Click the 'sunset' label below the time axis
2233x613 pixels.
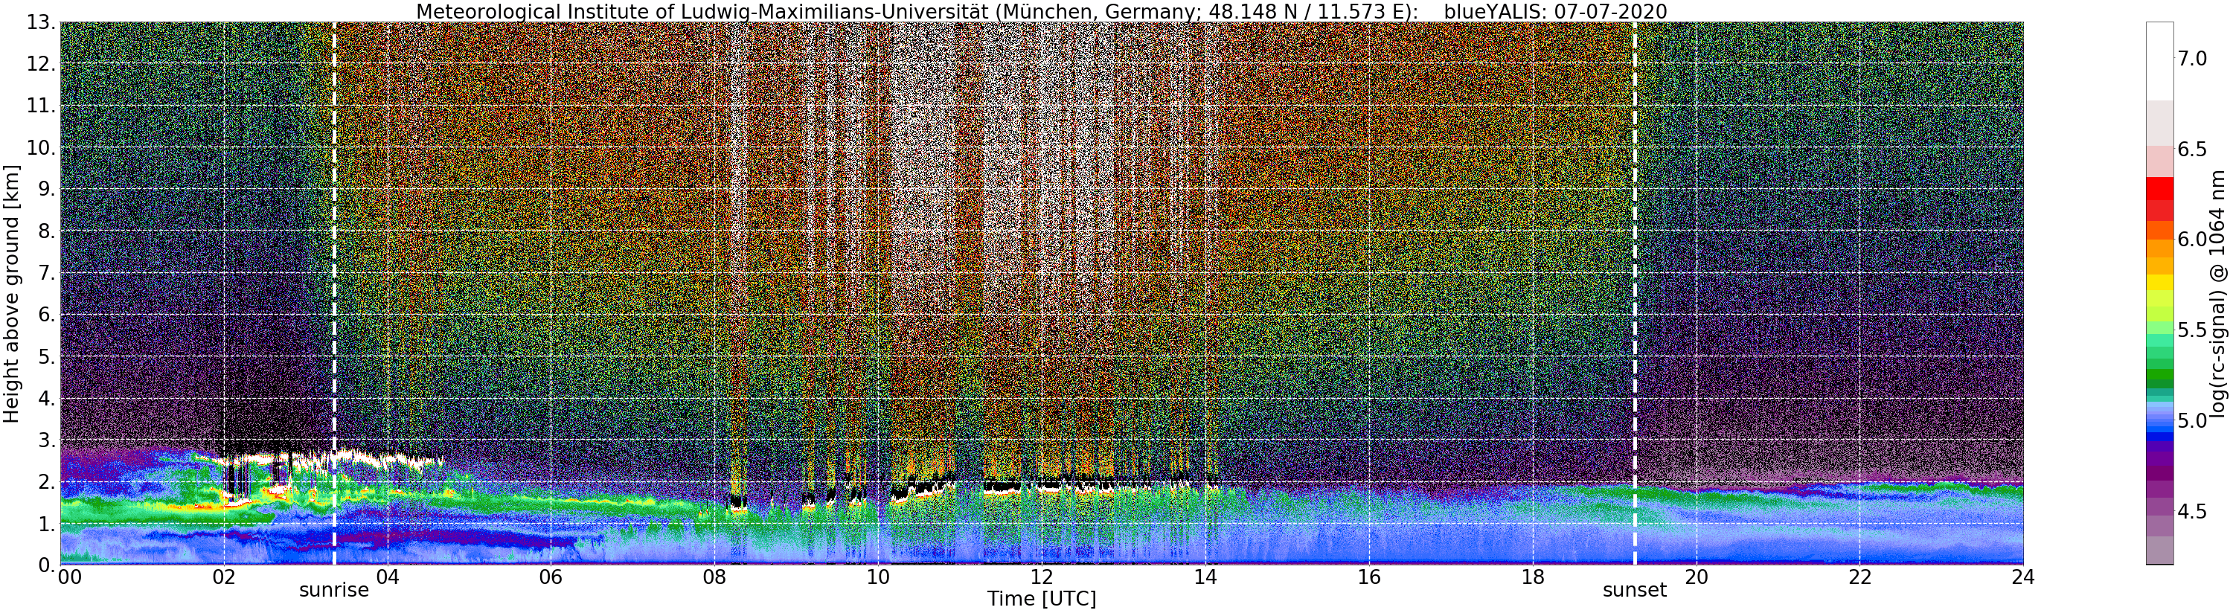tap(1634, 591)
